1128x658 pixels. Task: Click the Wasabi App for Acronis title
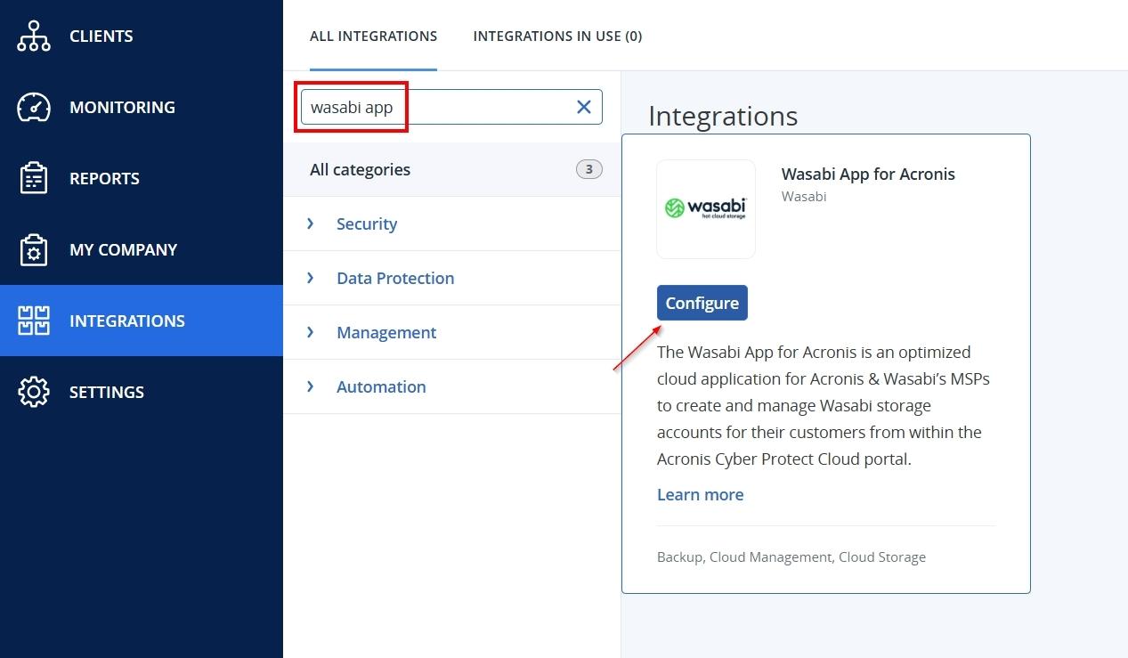[x=868, y=174]
